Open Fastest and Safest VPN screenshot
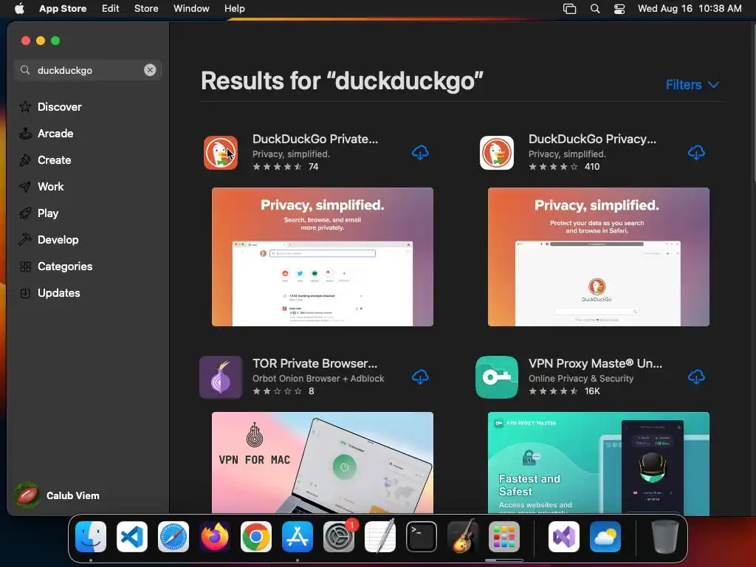 point(598,462)
